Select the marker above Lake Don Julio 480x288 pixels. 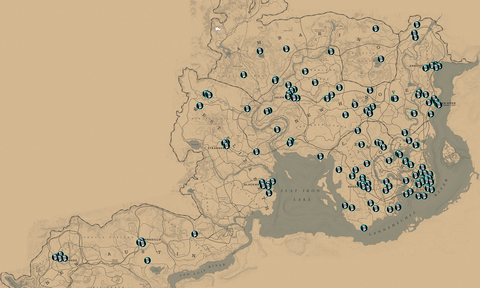[147, 260]
